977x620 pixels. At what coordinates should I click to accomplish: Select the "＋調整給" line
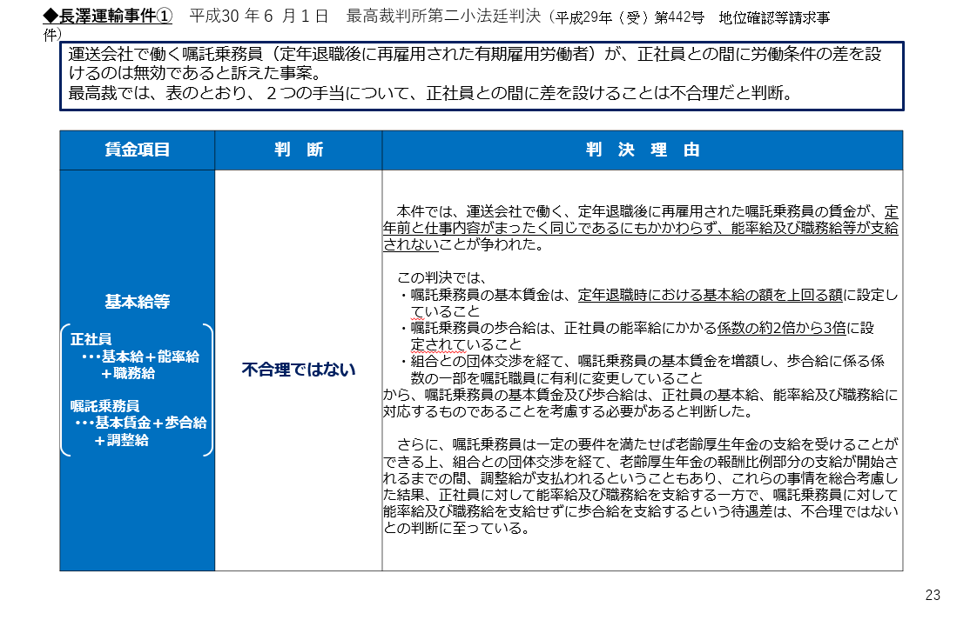click(x=121, y=440)
